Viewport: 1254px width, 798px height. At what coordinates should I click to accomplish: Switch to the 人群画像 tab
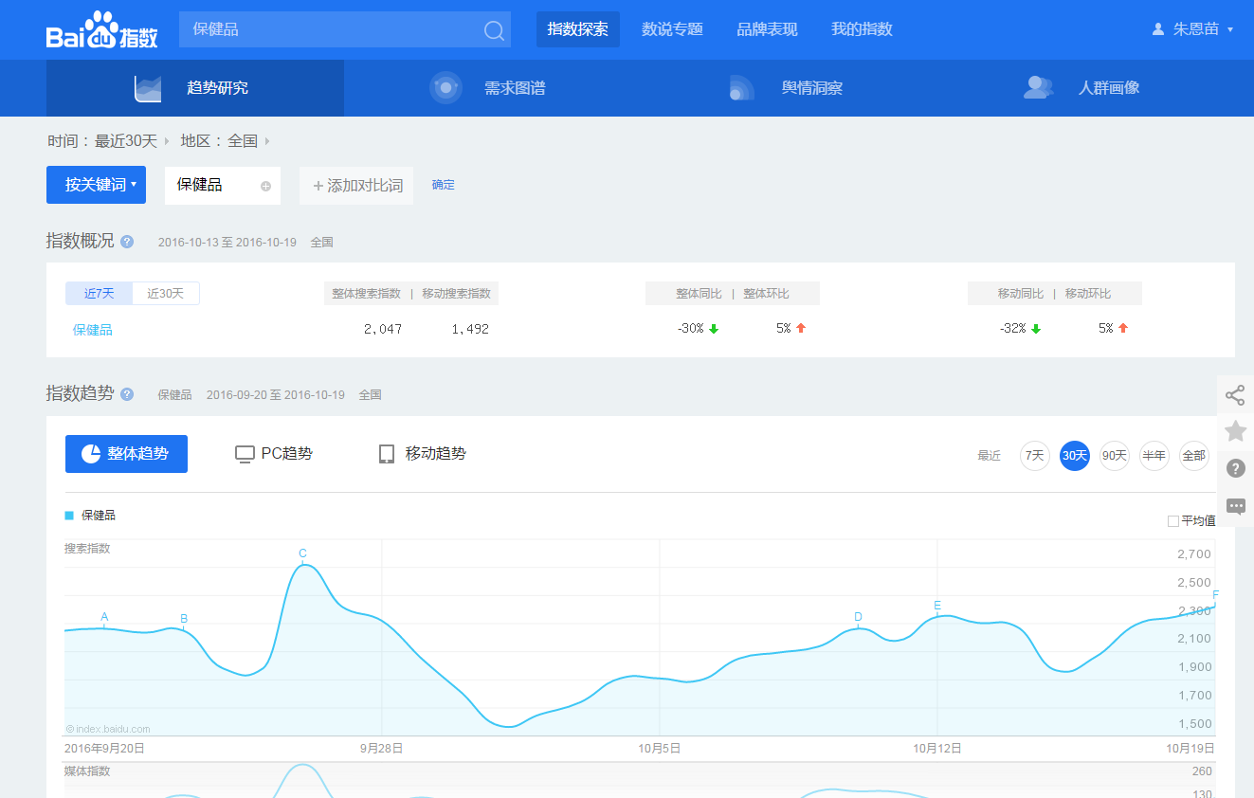(1086, 88)
